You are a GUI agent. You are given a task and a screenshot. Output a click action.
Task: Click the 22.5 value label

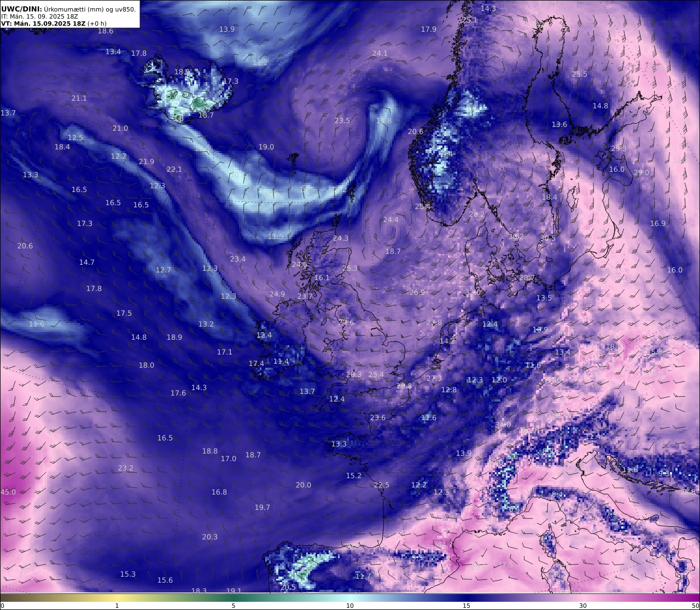(381, 485)
